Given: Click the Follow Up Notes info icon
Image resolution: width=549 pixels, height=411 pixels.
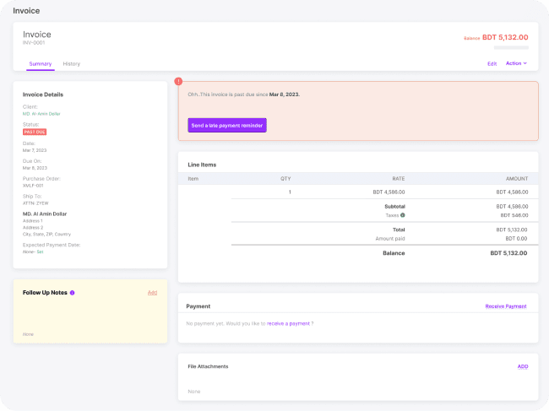Looking at the screenshot, I should click(x=73, y=293).
